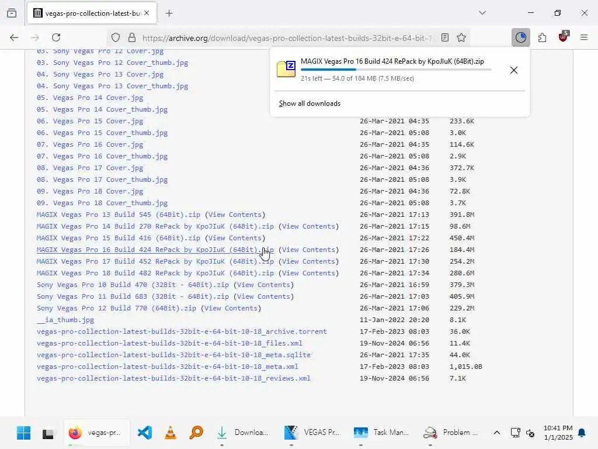
Task: Switch to the Firefox vegas-pr taskbar window
Action: click(x=97, y=433)
